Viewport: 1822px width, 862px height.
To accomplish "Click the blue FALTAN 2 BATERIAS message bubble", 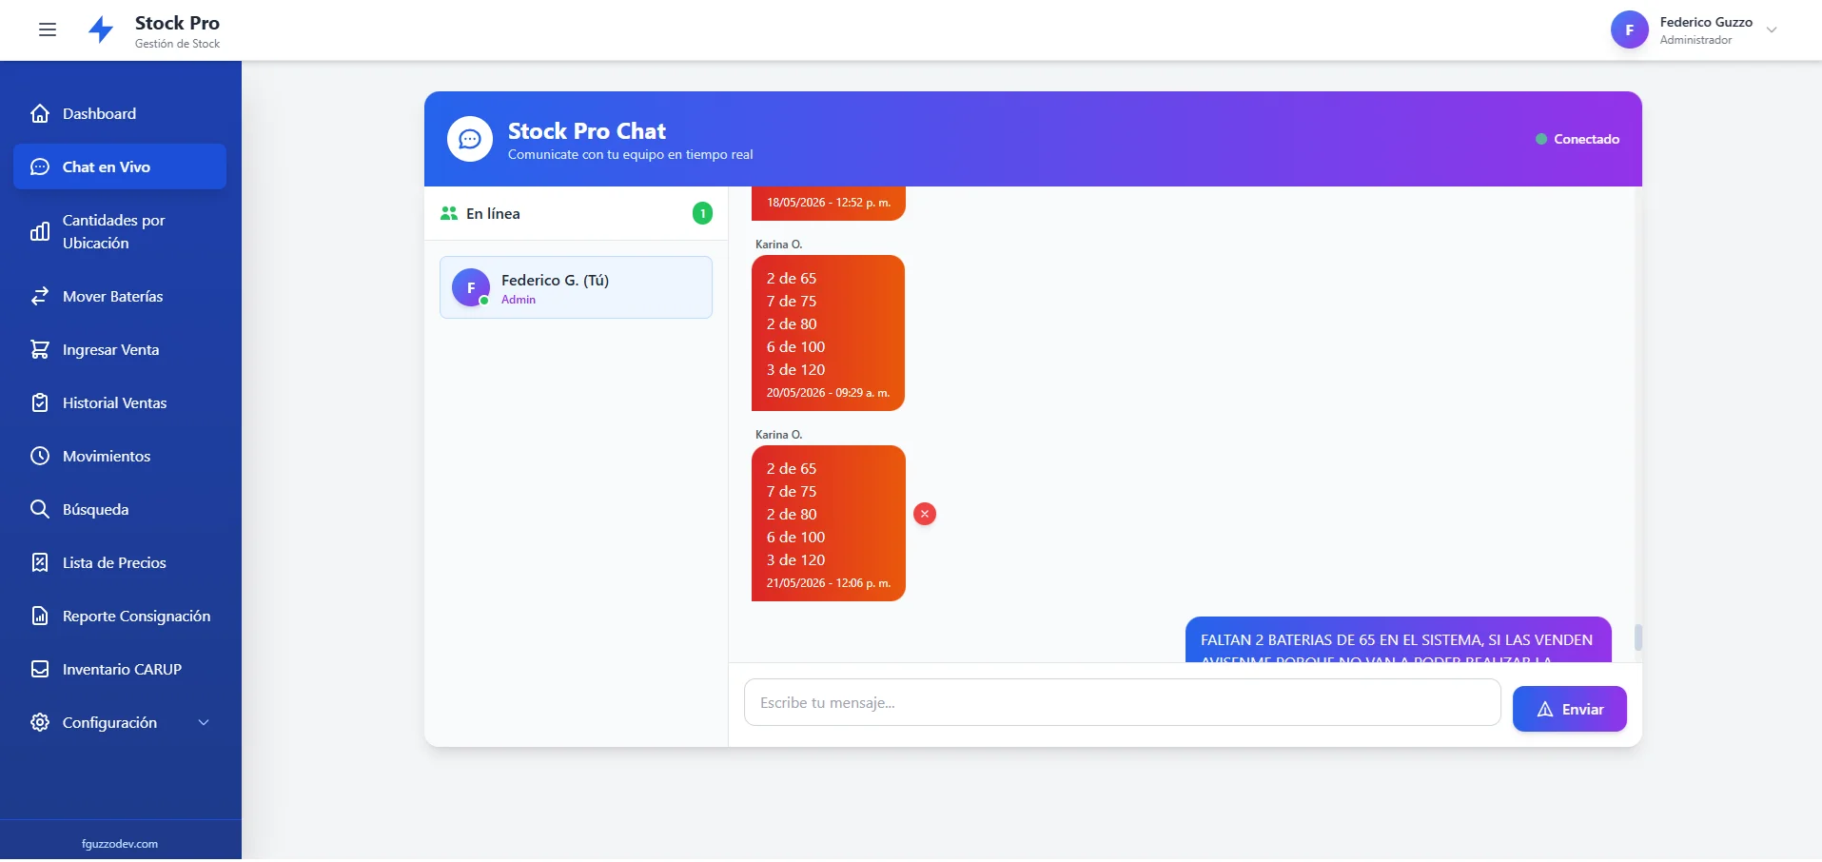I will [1399, 639].
